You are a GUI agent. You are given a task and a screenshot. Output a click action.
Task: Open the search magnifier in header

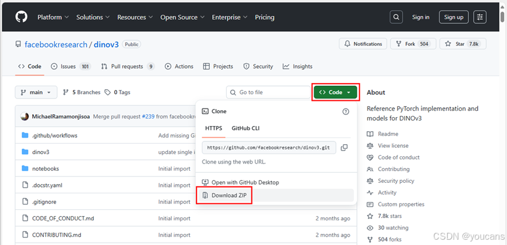pyautogui.click(x=396, y=17)
